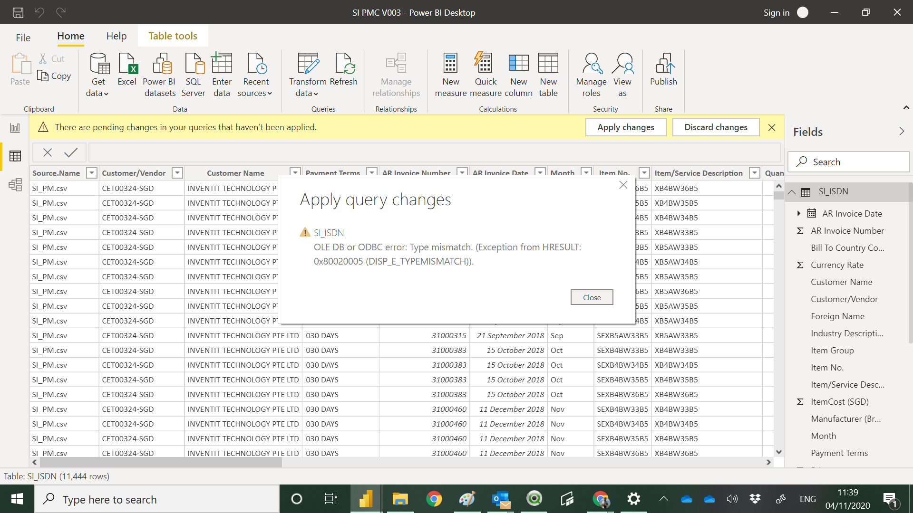Open the Table tools tab
The image size is (913, 513).
173,36
